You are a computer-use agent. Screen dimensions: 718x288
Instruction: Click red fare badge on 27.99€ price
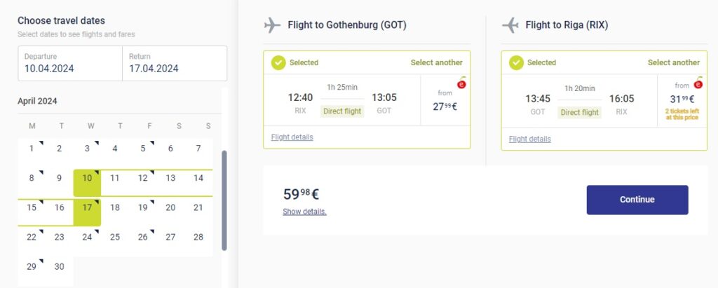click(x=461, y=85)
